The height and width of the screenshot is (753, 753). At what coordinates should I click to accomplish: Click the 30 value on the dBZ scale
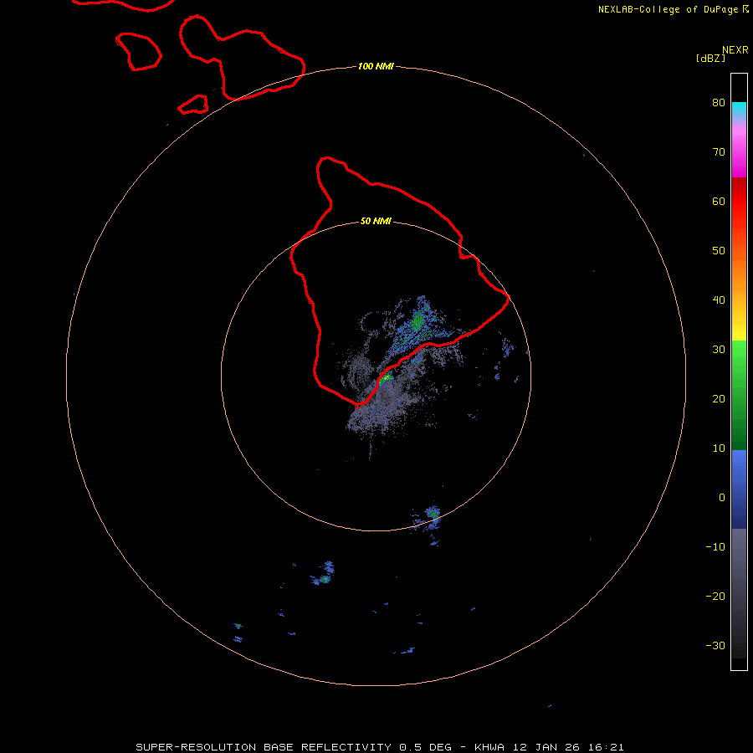tap(719, 350)
